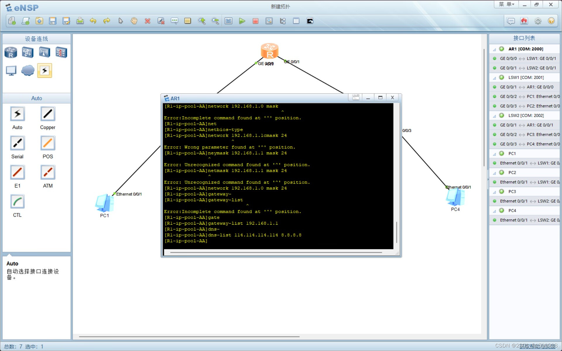Viewport: 562px width, 351px height.
Task: Click the Zoom out magnifier icon
Action: point(215,21)
